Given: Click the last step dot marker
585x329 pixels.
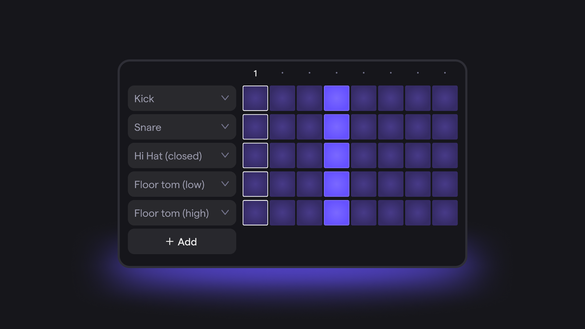Looking at the screenshot, I should 445,73.
